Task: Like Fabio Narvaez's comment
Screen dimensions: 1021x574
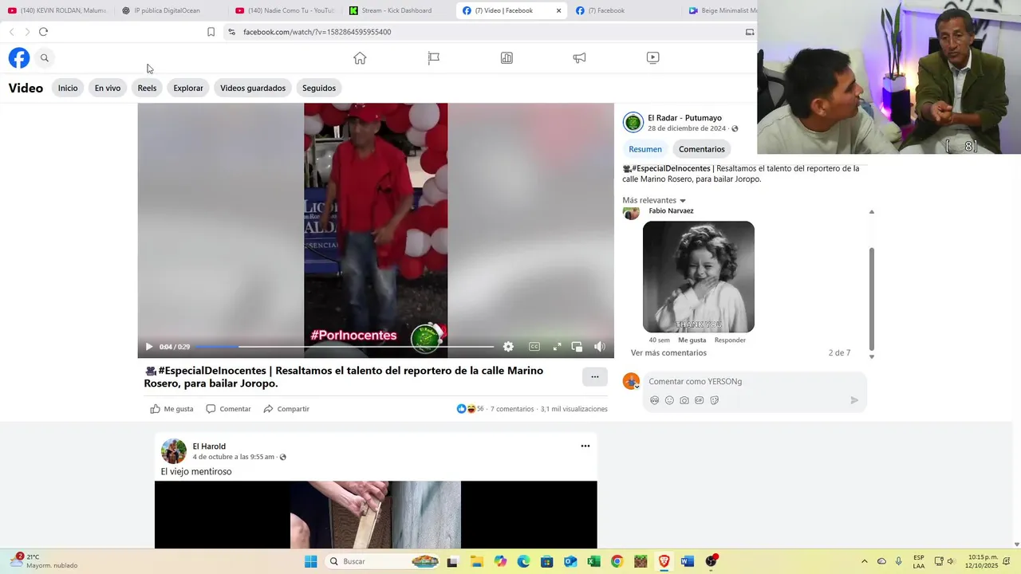Action: click(692, 340)
